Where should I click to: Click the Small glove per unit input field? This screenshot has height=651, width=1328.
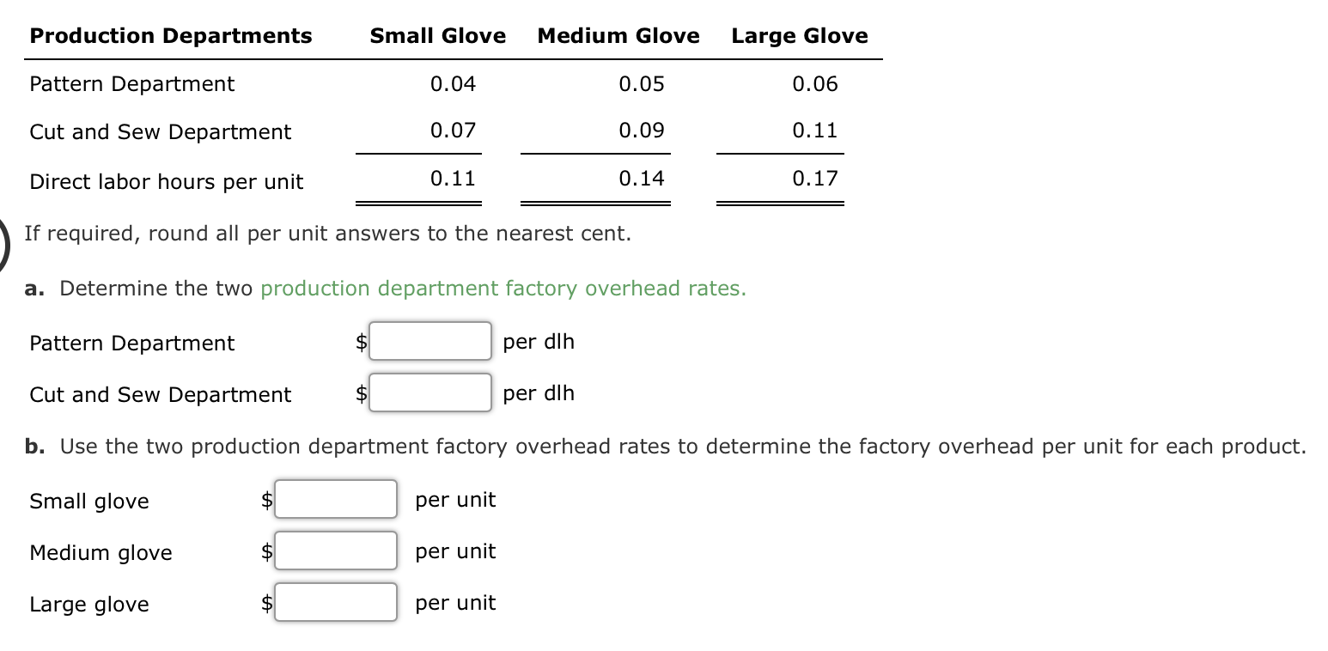tap(335, 499)
